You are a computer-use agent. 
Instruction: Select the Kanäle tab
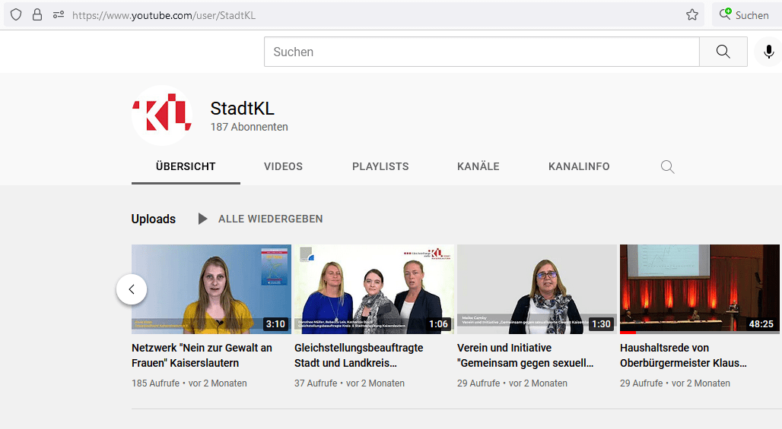[x=478, y=166]
